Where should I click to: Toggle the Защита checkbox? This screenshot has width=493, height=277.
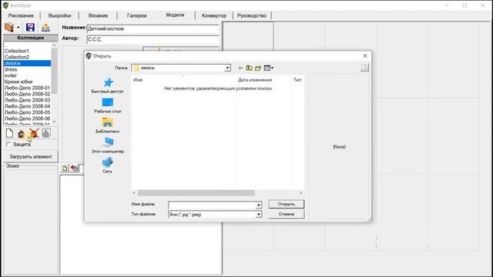click(8, 144)
